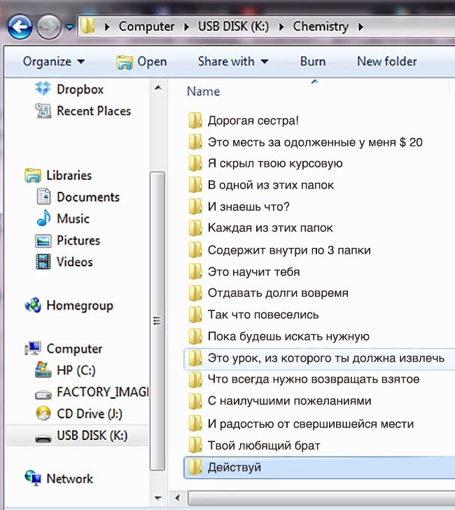The image size is (455, 510).
Task: Open the Homegroup icon in navigation pane
Action: tap(33, 305)
